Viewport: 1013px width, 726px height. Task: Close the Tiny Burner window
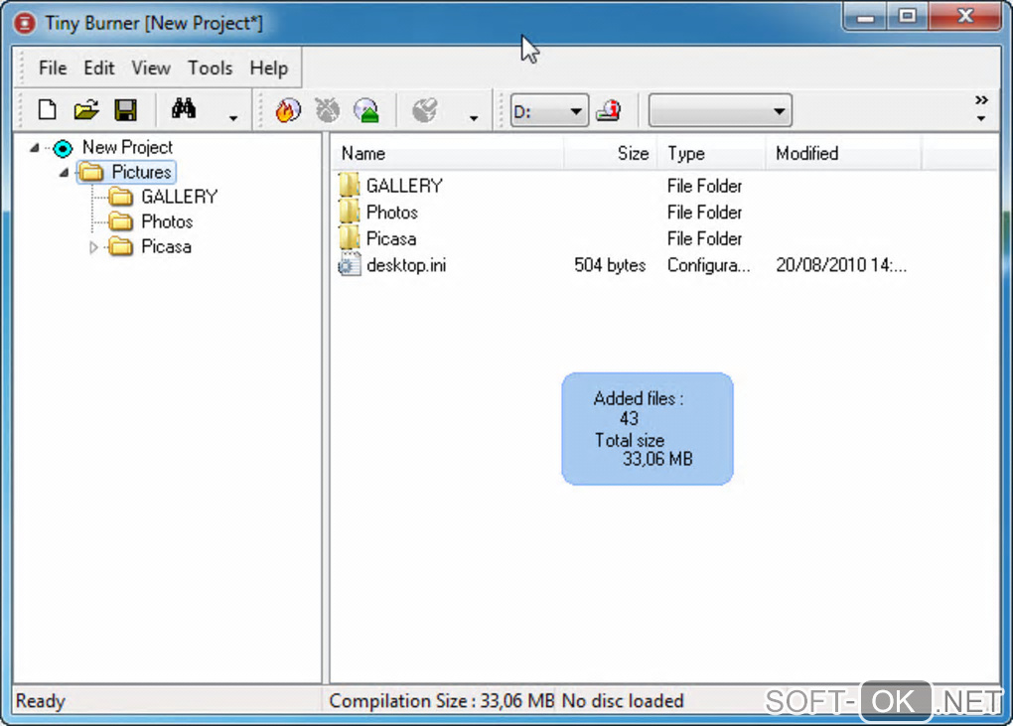964,17
